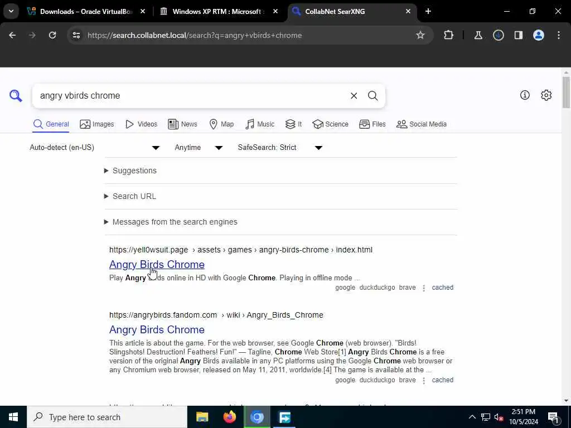Viewport: 571px width, 428px height.
Task: Select the Files search category
Action: point(372,124)
